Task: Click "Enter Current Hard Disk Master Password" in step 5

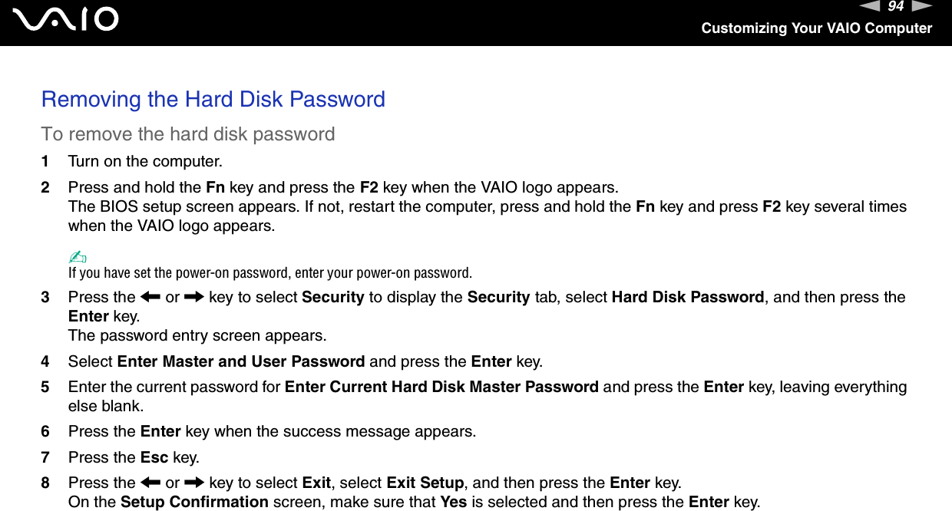Action: [441, 387]
